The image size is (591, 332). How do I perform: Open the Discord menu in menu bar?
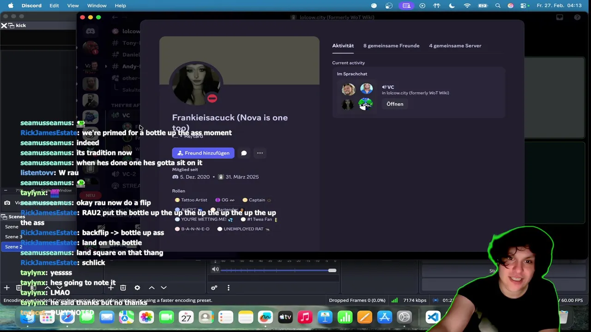click(31, 6)
